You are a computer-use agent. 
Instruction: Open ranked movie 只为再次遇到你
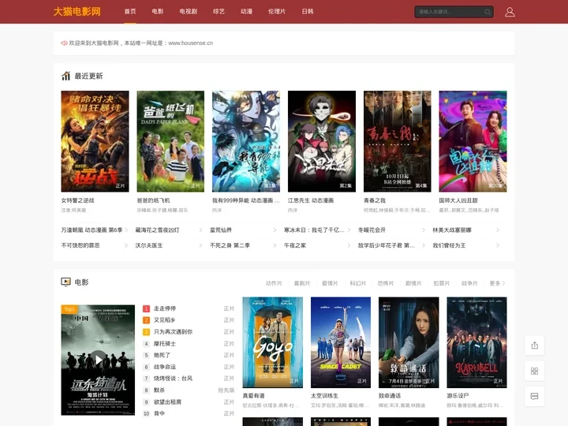(173, 332)
